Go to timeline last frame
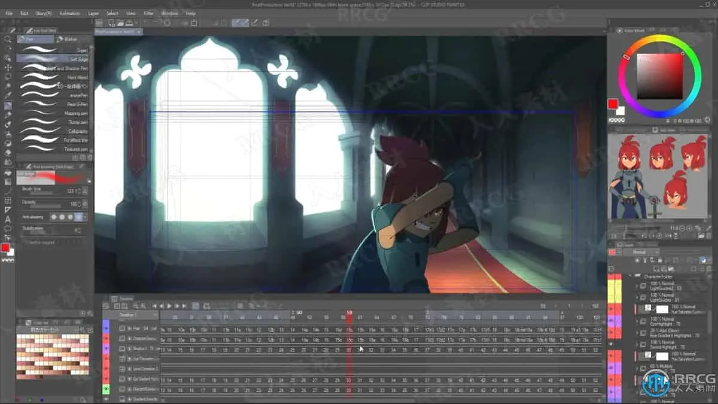 pos(184,306)
